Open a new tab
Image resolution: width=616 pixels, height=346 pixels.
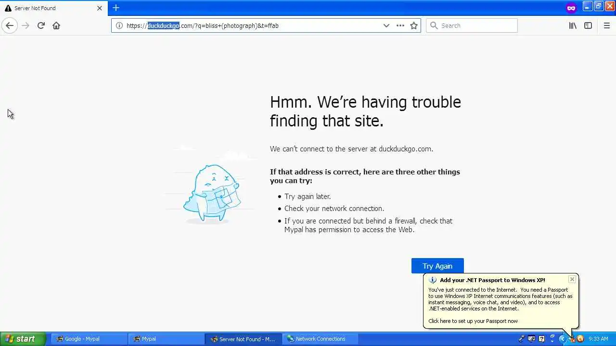[116, 8]
